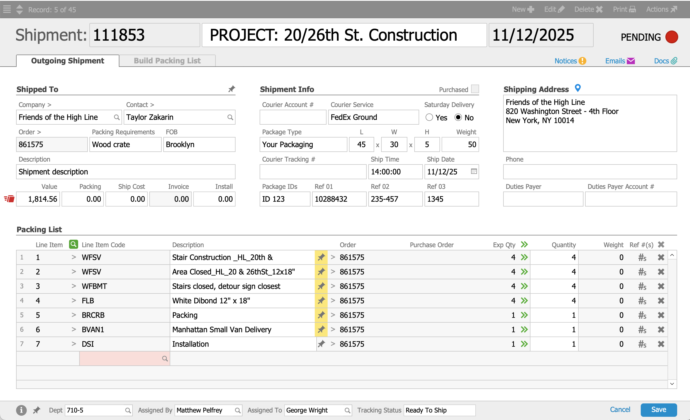Click the pushpin icon in Shipped To header
The height and width of the screenshot is (420, 690).
(231, 89)
